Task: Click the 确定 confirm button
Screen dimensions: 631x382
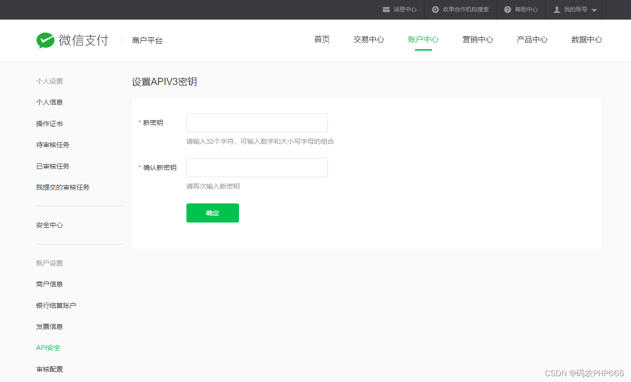Action: pos(212,212)
